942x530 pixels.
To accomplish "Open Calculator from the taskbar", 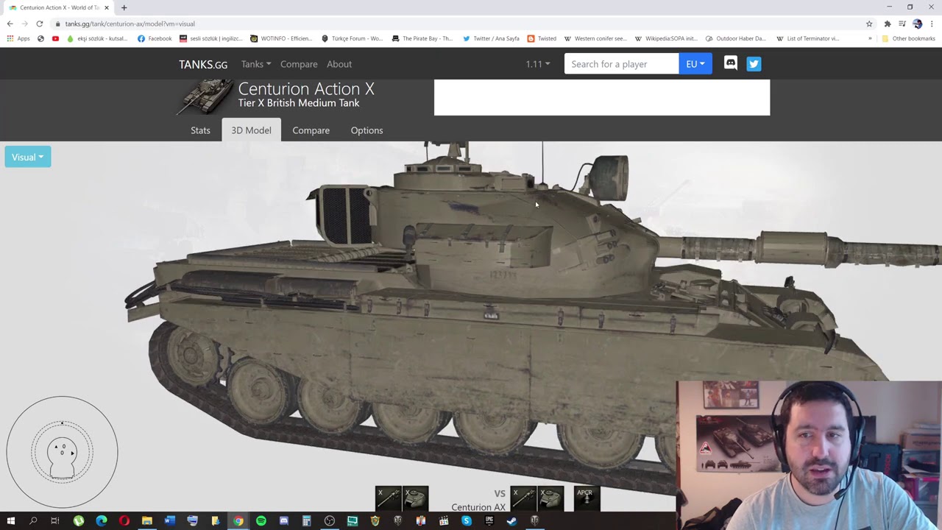I will click(306, 521).
